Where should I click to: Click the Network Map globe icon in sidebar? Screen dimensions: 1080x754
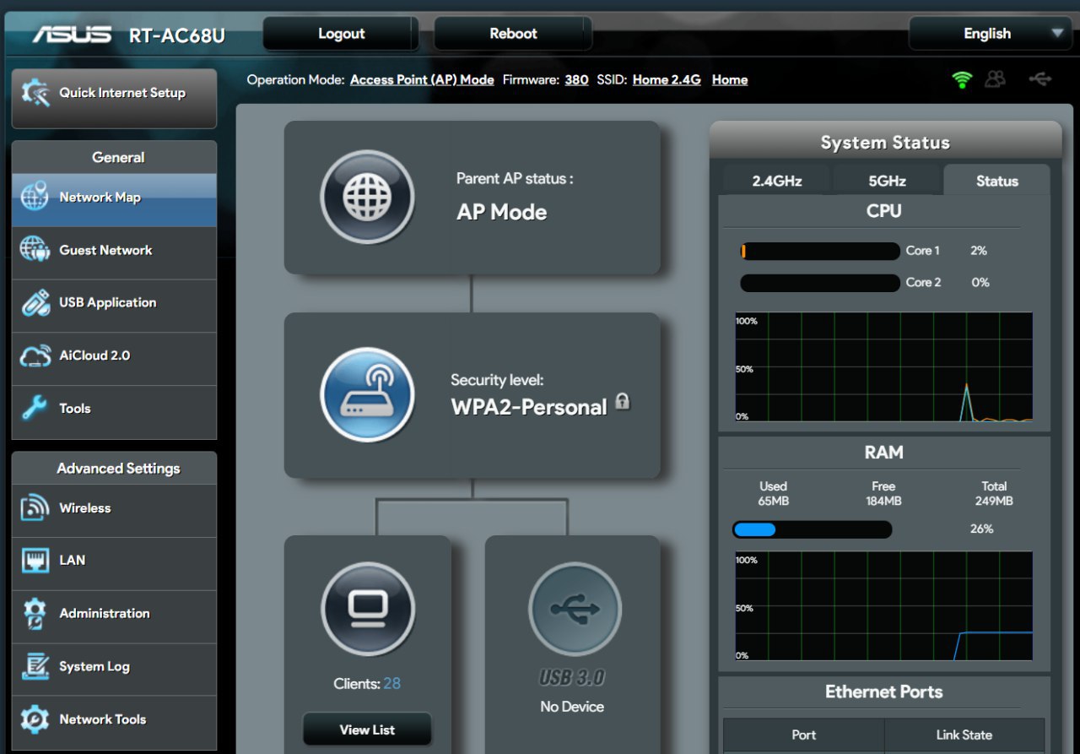[x=35, y=197]
